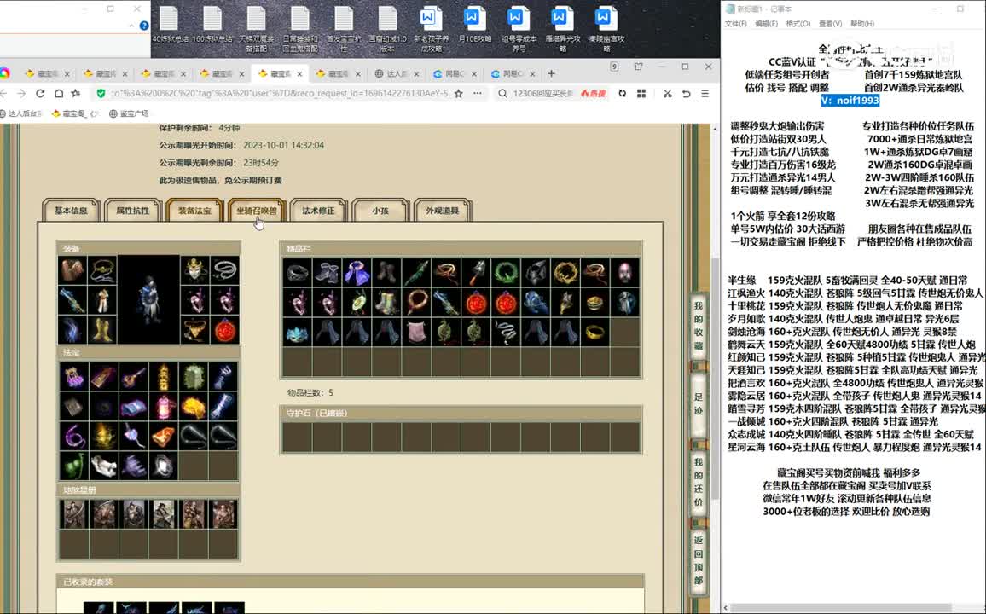Select first portrait in 地煞星册
Viewport: 986px width, 614px height.
(x=73, y=513)
